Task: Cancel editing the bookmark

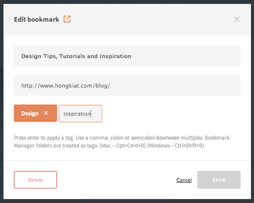Action: pyautogui.click(x=184, y=180)
